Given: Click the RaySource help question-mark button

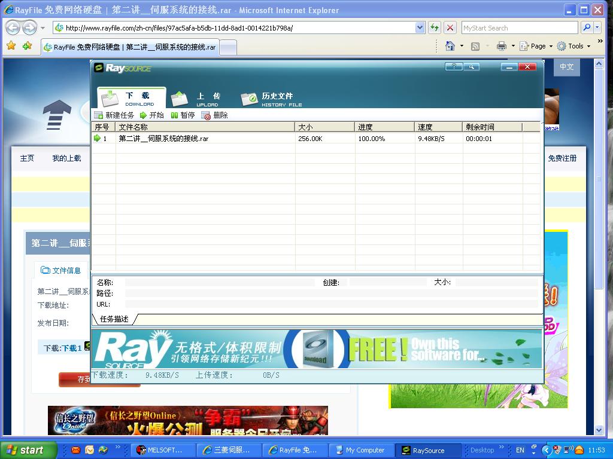Looking at the screenshot, I should [454, 67].
